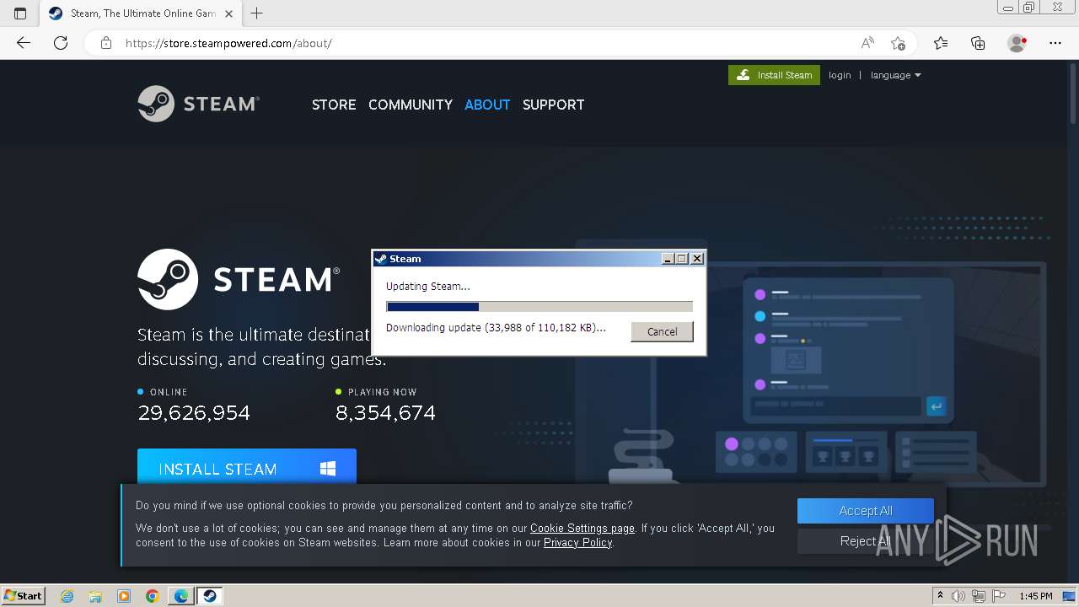This screenshot has height=607, width=1079.
Task: View site information lock icon
Action: [106, 43]
